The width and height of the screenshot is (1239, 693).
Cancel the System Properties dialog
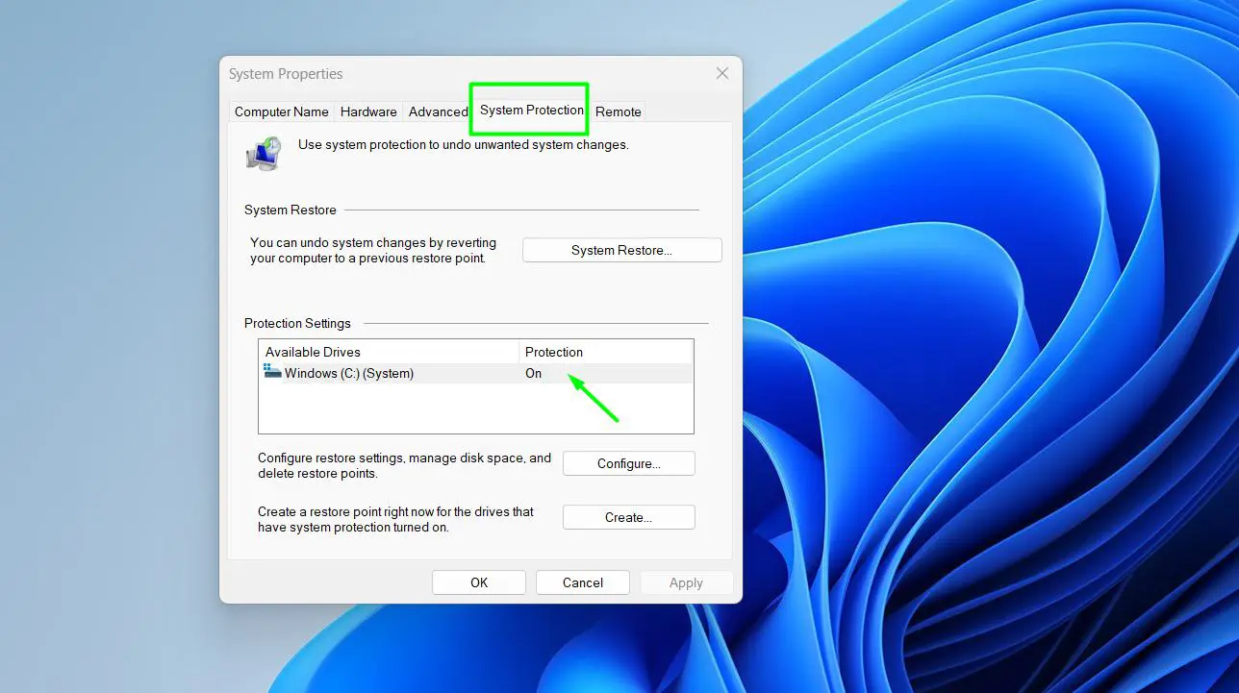(582, 582)
